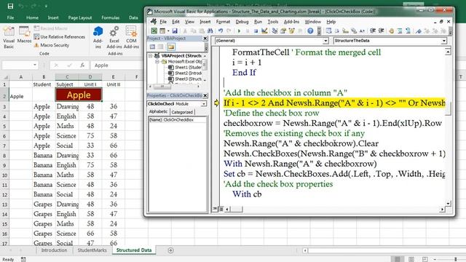This screenshot has width=466, height=262.
Task: Click the blue Help question mark icon
Action: click(x=310, y=31)
